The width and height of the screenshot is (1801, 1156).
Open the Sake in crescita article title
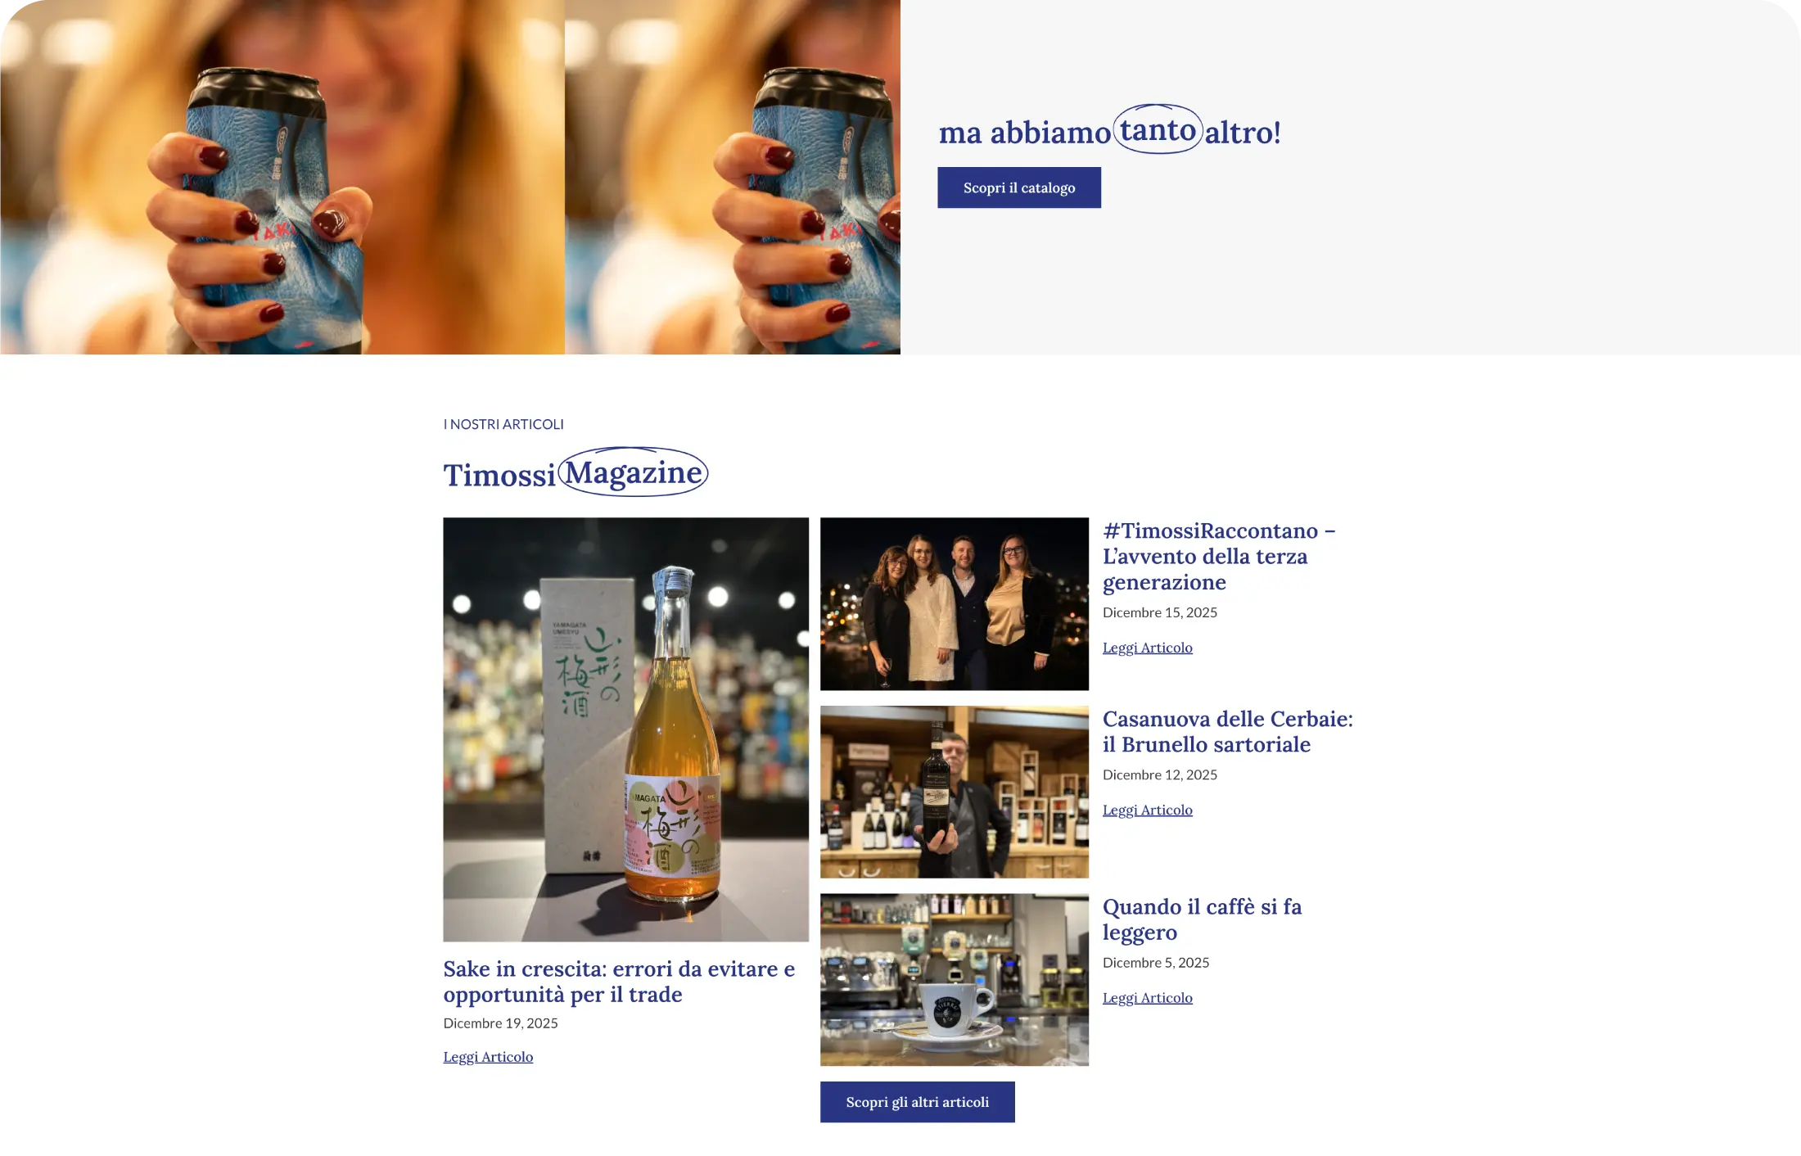click(619, 982)
